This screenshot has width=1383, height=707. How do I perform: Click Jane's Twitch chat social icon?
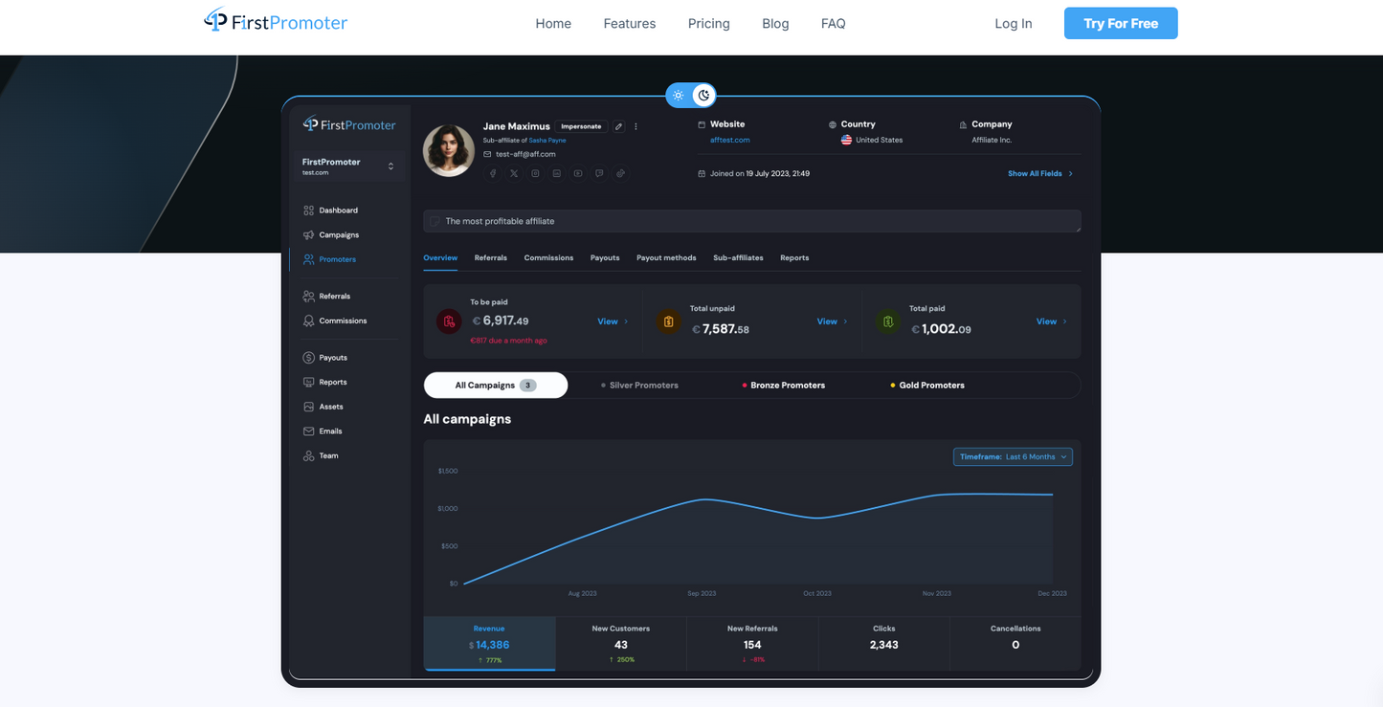[x=599, y=173]
